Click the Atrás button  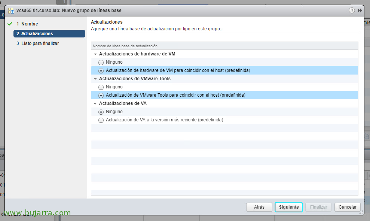pos(259,207)
